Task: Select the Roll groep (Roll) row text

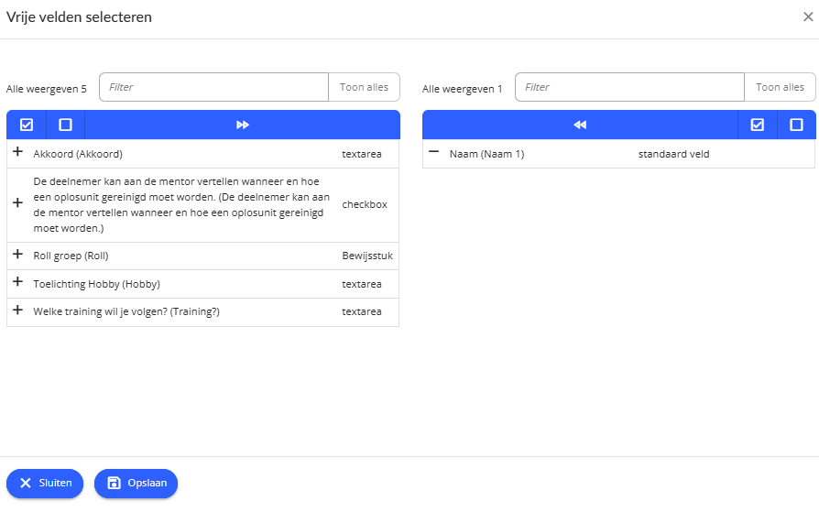Action: (71, 256)
